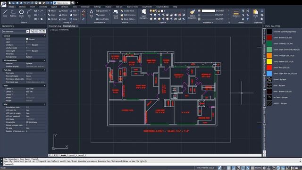
Task: Close the Drawing3.dwg tab
Action: pos(77,26)
